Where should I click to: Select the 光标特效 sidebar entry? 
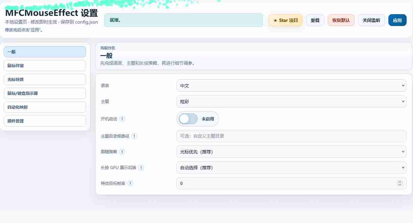[x=45, y=79]
